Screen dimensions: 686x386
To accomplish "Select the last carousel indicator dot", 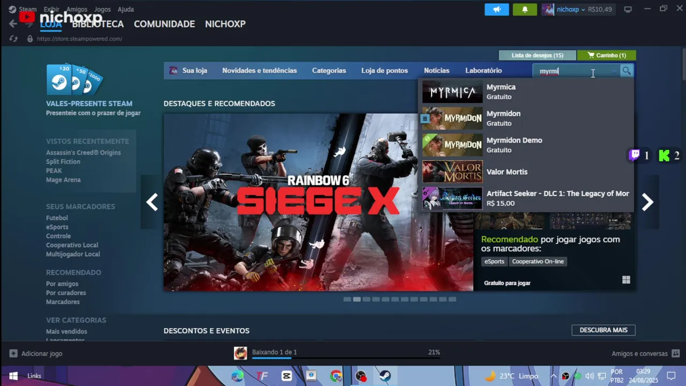I will tap(452, 299).
